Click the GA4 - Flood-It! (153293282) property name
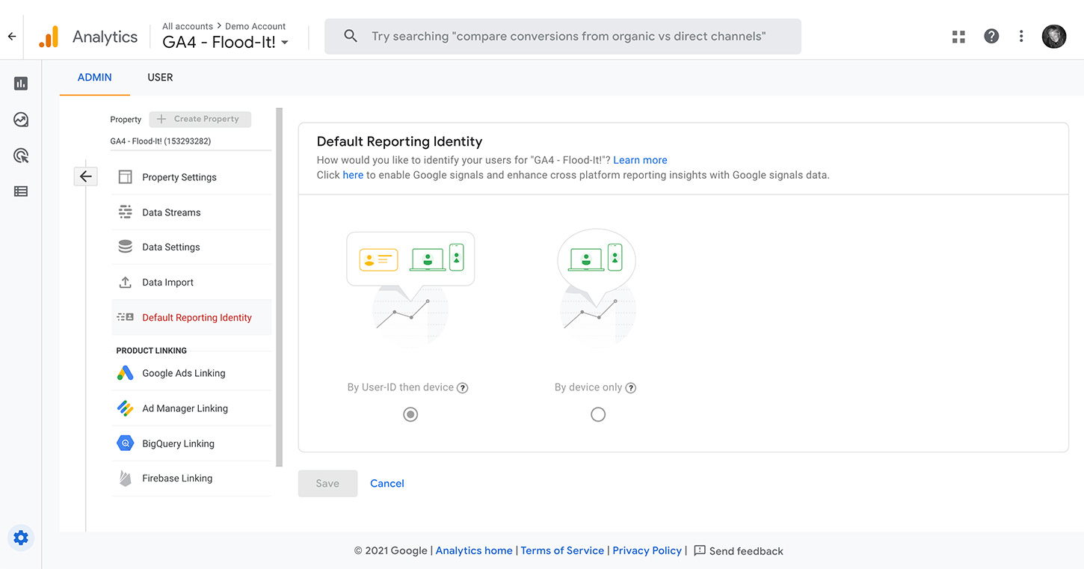 [161, 141]
